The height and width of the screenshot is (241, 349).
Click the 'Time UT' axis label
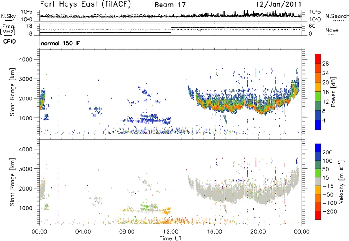pos(171,238)
